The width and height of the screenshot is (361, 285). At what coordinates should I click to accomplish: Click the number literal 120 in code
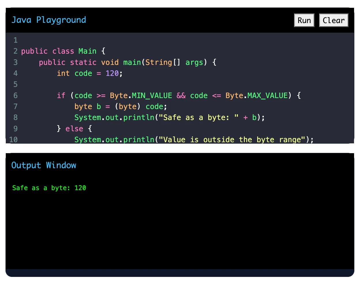112,74
